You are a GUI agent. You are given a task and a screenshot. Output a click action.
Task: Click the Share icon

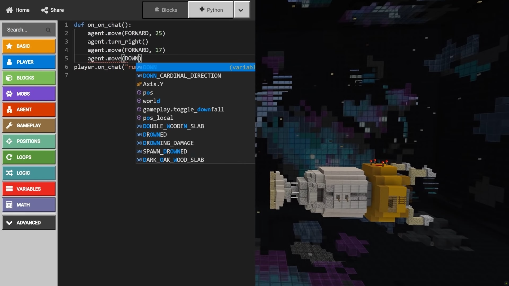[x=45, y=10]
